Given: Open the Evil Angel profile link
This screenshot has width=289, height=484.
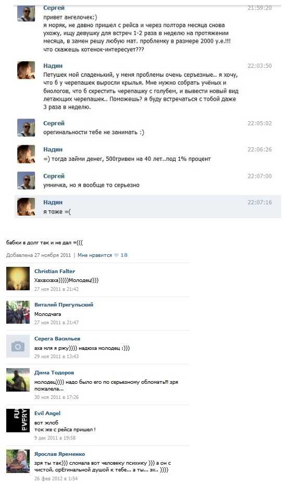Looking at the screenshot, I should click(47, 414).
